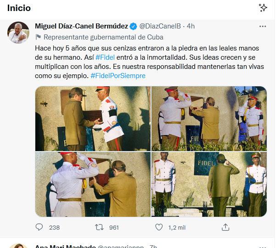Open the three-dot more menu on tweet
Screen dimensions: 280x248
[x=263, y=27]
